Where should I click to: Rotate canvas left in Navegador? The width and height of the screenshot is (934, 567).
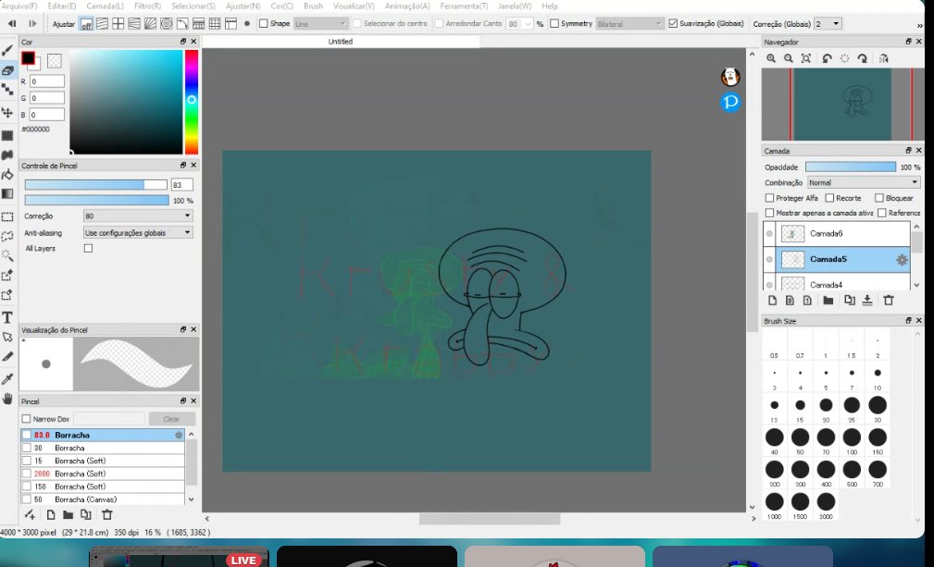click(827, 58)
